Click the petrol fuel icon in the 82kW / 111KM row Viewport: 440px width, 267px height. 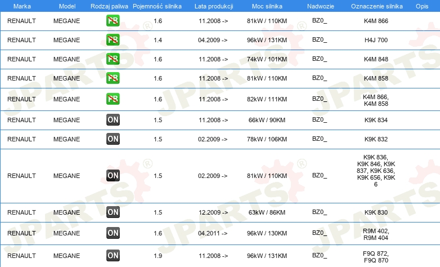(113, 99)
